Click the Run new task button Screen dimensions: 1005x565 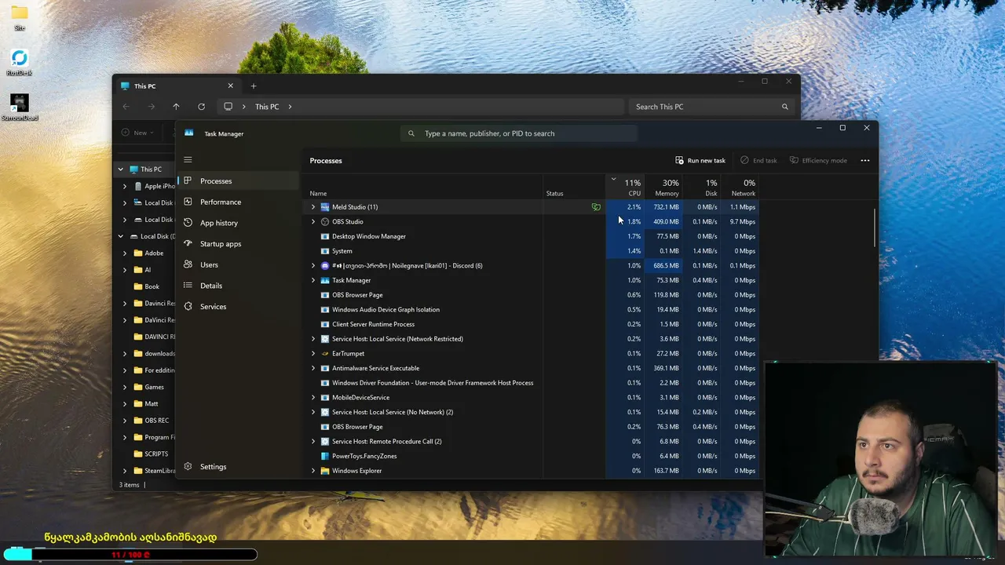click(700, 160)
